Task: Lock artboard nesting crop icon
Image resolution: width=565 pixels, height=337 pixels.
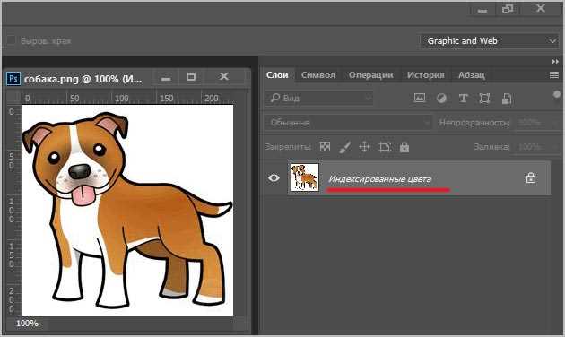Action: pyautogui.click(x=385, y=147)
